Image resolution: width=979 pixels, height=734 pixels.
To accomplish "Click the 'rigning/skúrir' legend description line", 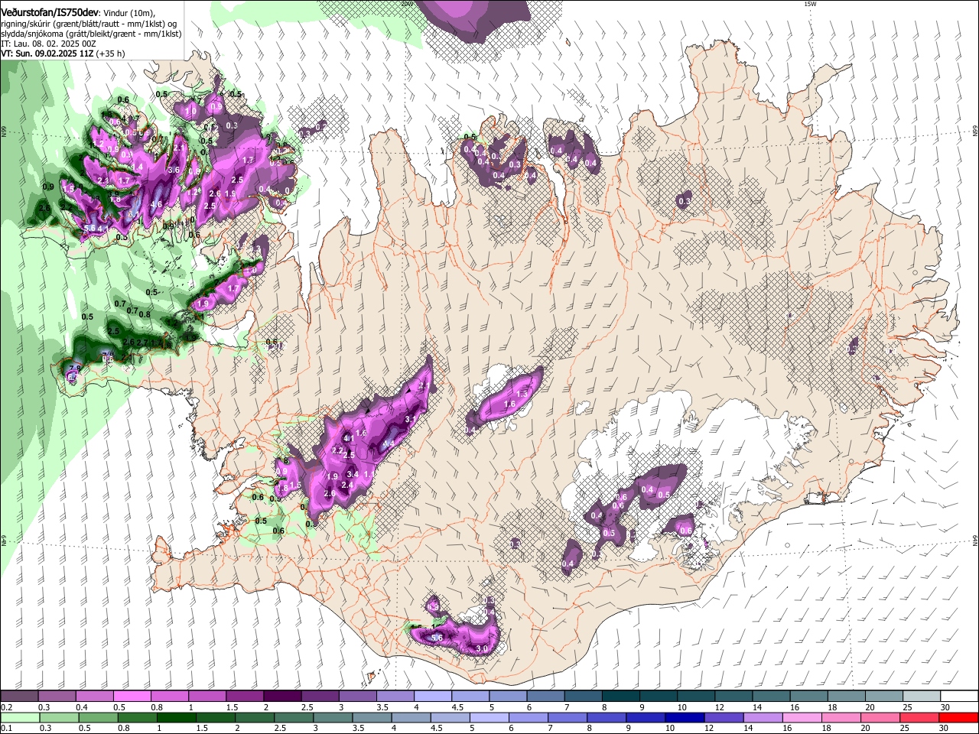I will tap(89, 24).
